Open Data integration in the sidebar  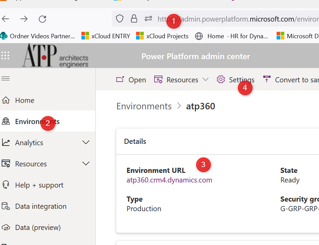[48, 206]
